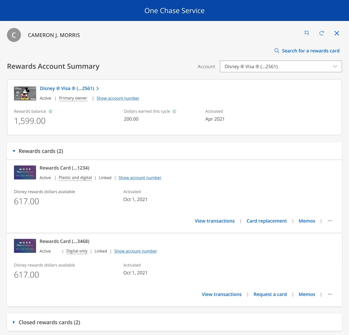Close the customer panel with X icon
Image resolution: width=349 pixels, height=335 pixels.
click(x=337, y=33)
